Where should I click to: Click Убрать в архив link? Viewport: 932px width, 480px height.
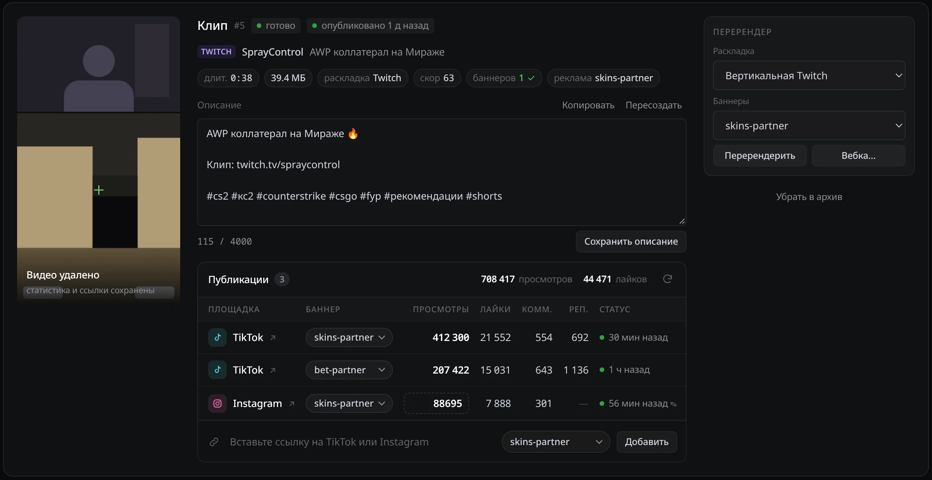tap(809, 197)
